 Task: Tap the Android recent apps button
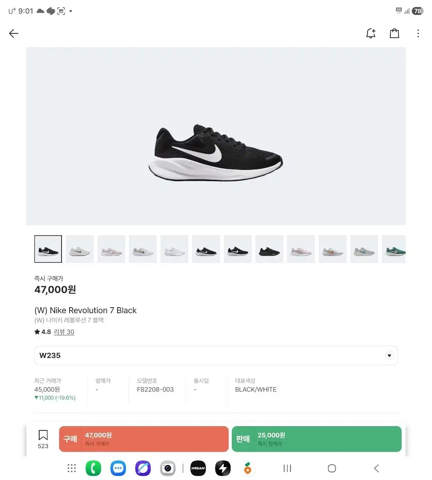287,468
